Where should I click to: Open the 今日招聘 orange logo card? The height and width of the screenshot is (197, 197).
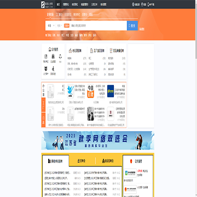[90, 91]
